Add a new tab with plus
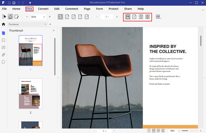 click(x=50, y=24)
